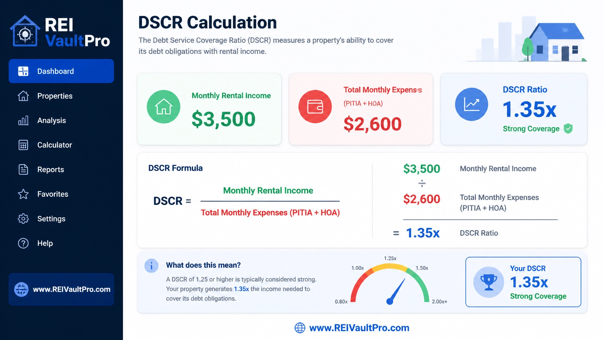The image size is (604, 340).
Task: Click the green house icon for rental income
Action: [x=163, y=107]
